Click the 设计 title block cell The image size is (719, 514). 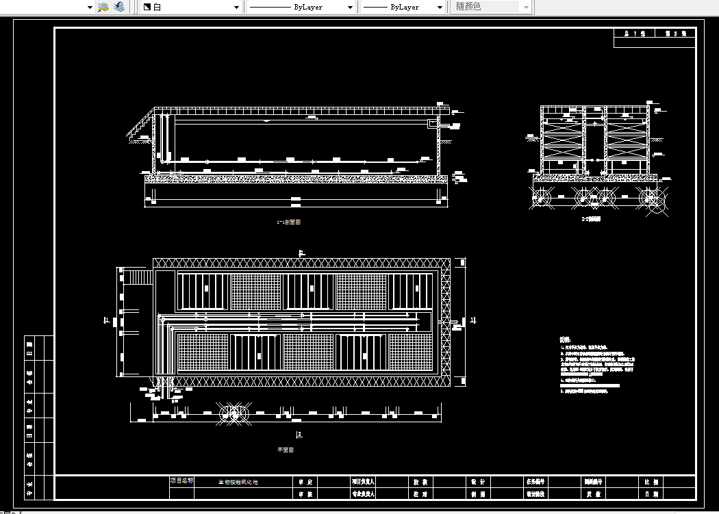(478, 482)
